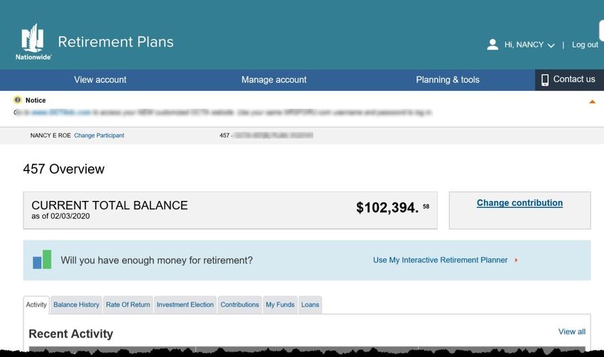Viewport: 604px width, 357px height.
Task: Open the Manage account menu
Action: pos(274,79)
